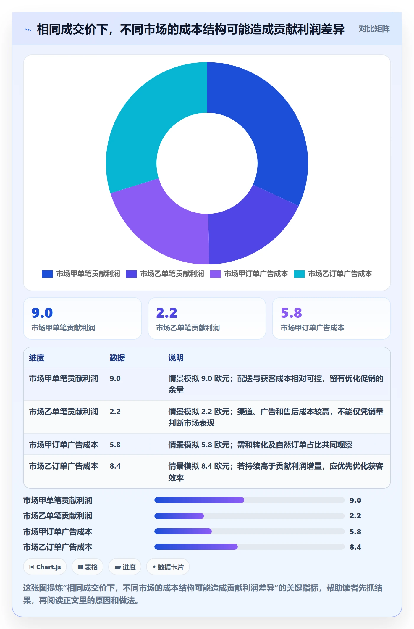Click the main title heading text
The image size is (414, 629).
[191, 29]
